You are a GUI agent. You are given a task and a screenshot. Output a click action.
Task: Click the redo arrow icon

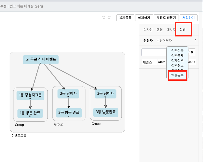coord(109,17)
